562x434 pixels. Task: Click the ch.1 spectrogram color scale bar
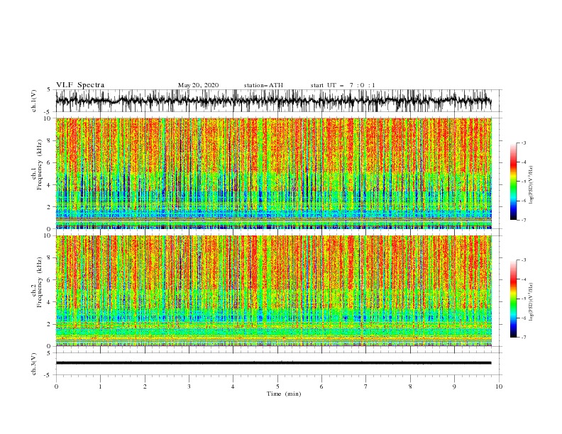(x=513, y=182)
